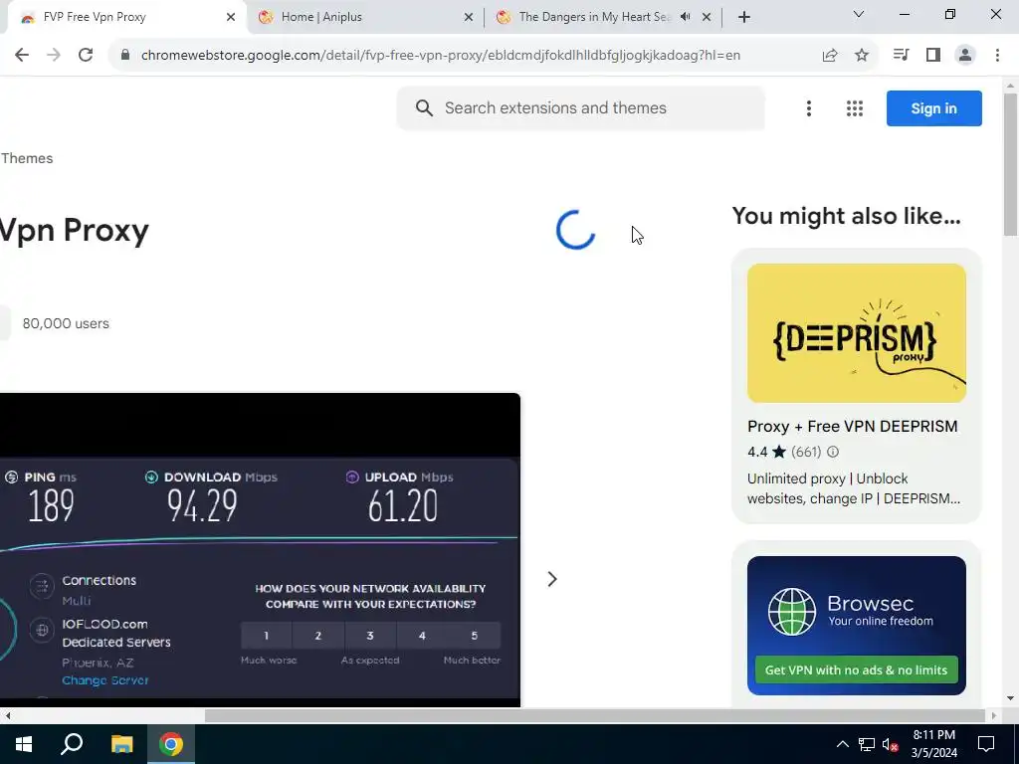Click the horizontal scrollbar thumb
The height and width of the screenshot is (764, 1019).
[x=595, y=716]
